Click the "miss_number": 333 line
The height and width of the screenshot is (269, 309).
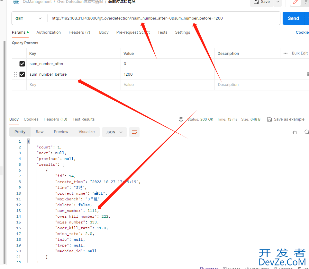point(77,222)
